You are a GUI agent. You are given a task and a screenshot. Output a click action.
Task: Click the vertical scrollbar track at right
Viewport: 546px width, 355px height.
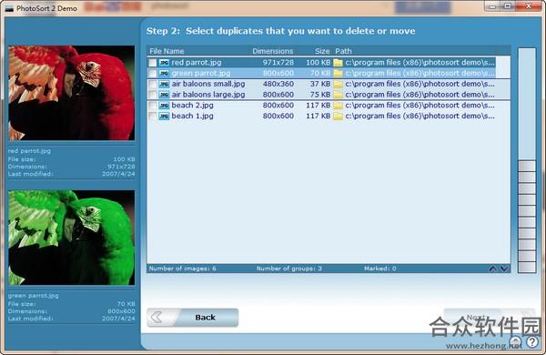click(527, 159)
